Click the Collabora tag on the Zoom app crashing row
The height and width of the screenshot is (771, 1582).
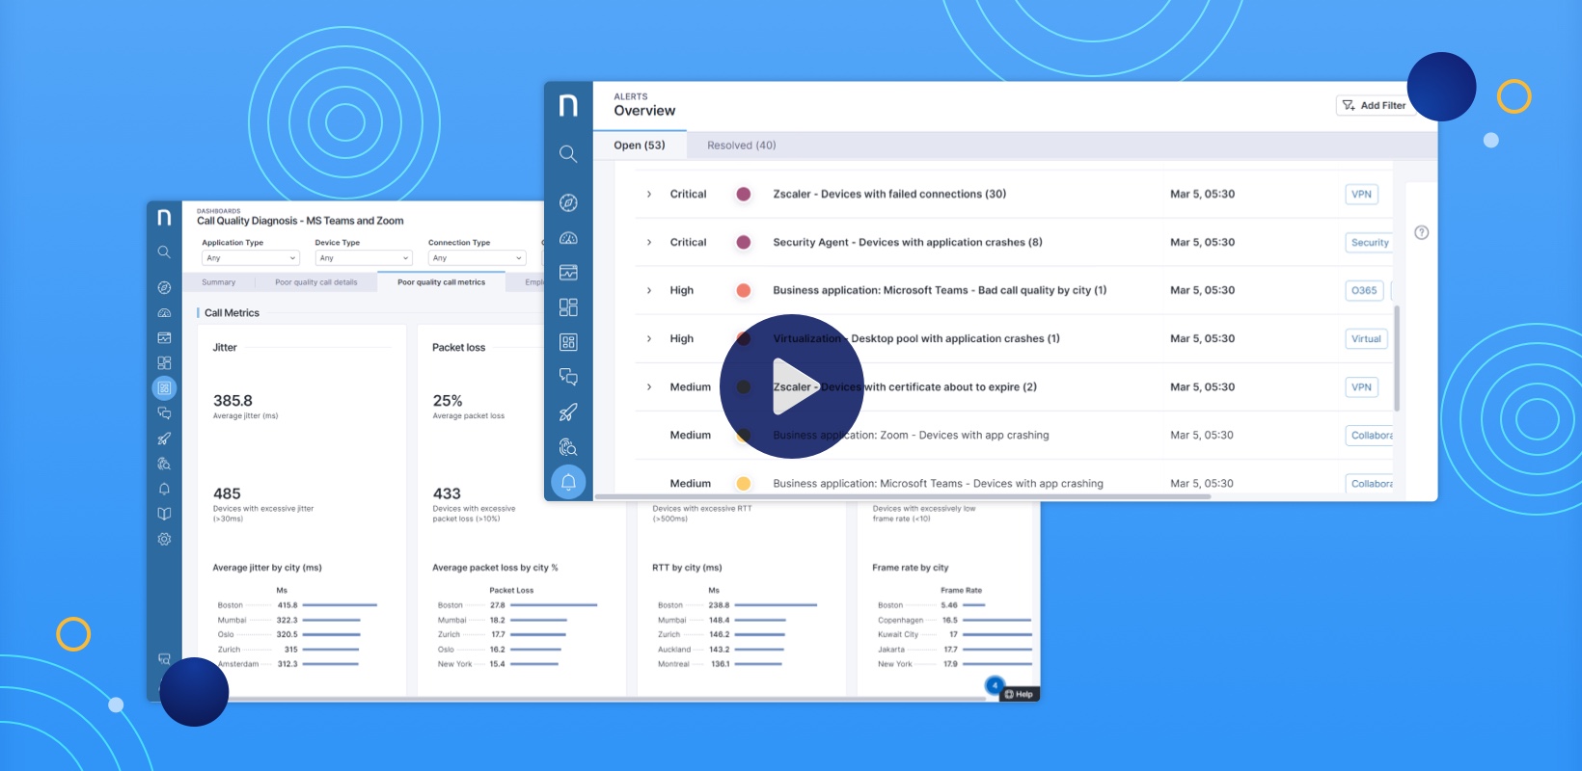(1370, 436)
